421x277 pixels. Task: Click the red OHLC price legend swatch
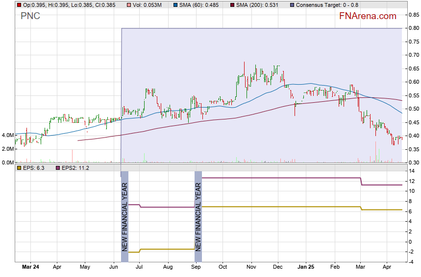[19, 5]
